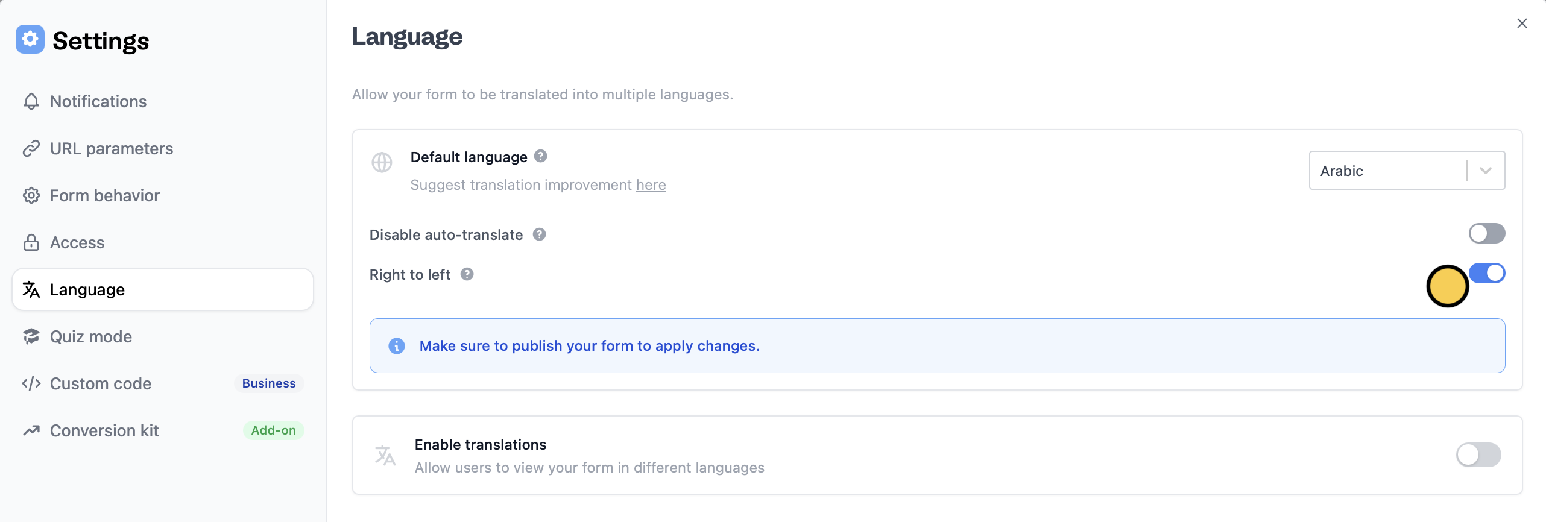Click the info icon in publish notice
1546x522 pixels.
397,346
